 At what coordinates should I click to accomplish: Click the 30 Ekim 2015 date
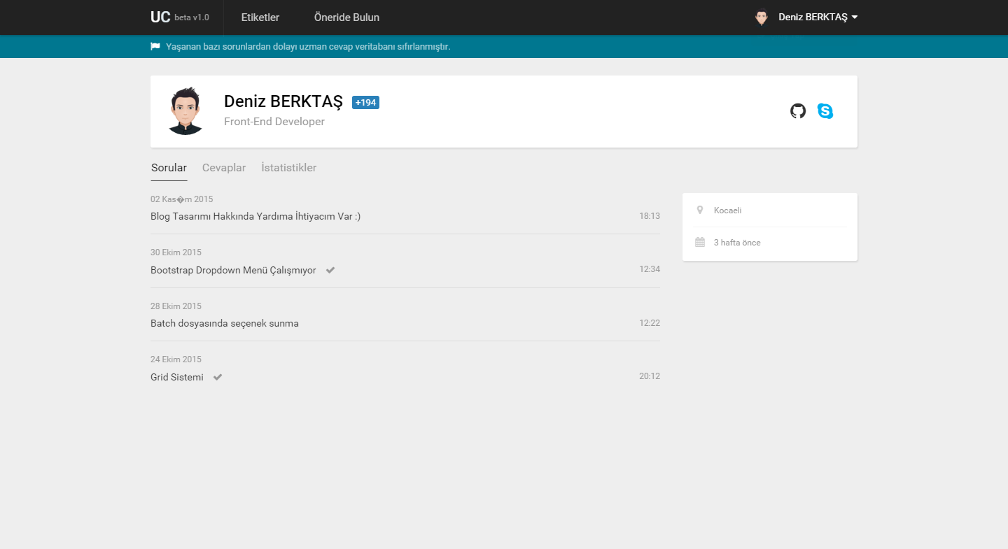click(x=176, y=252)
